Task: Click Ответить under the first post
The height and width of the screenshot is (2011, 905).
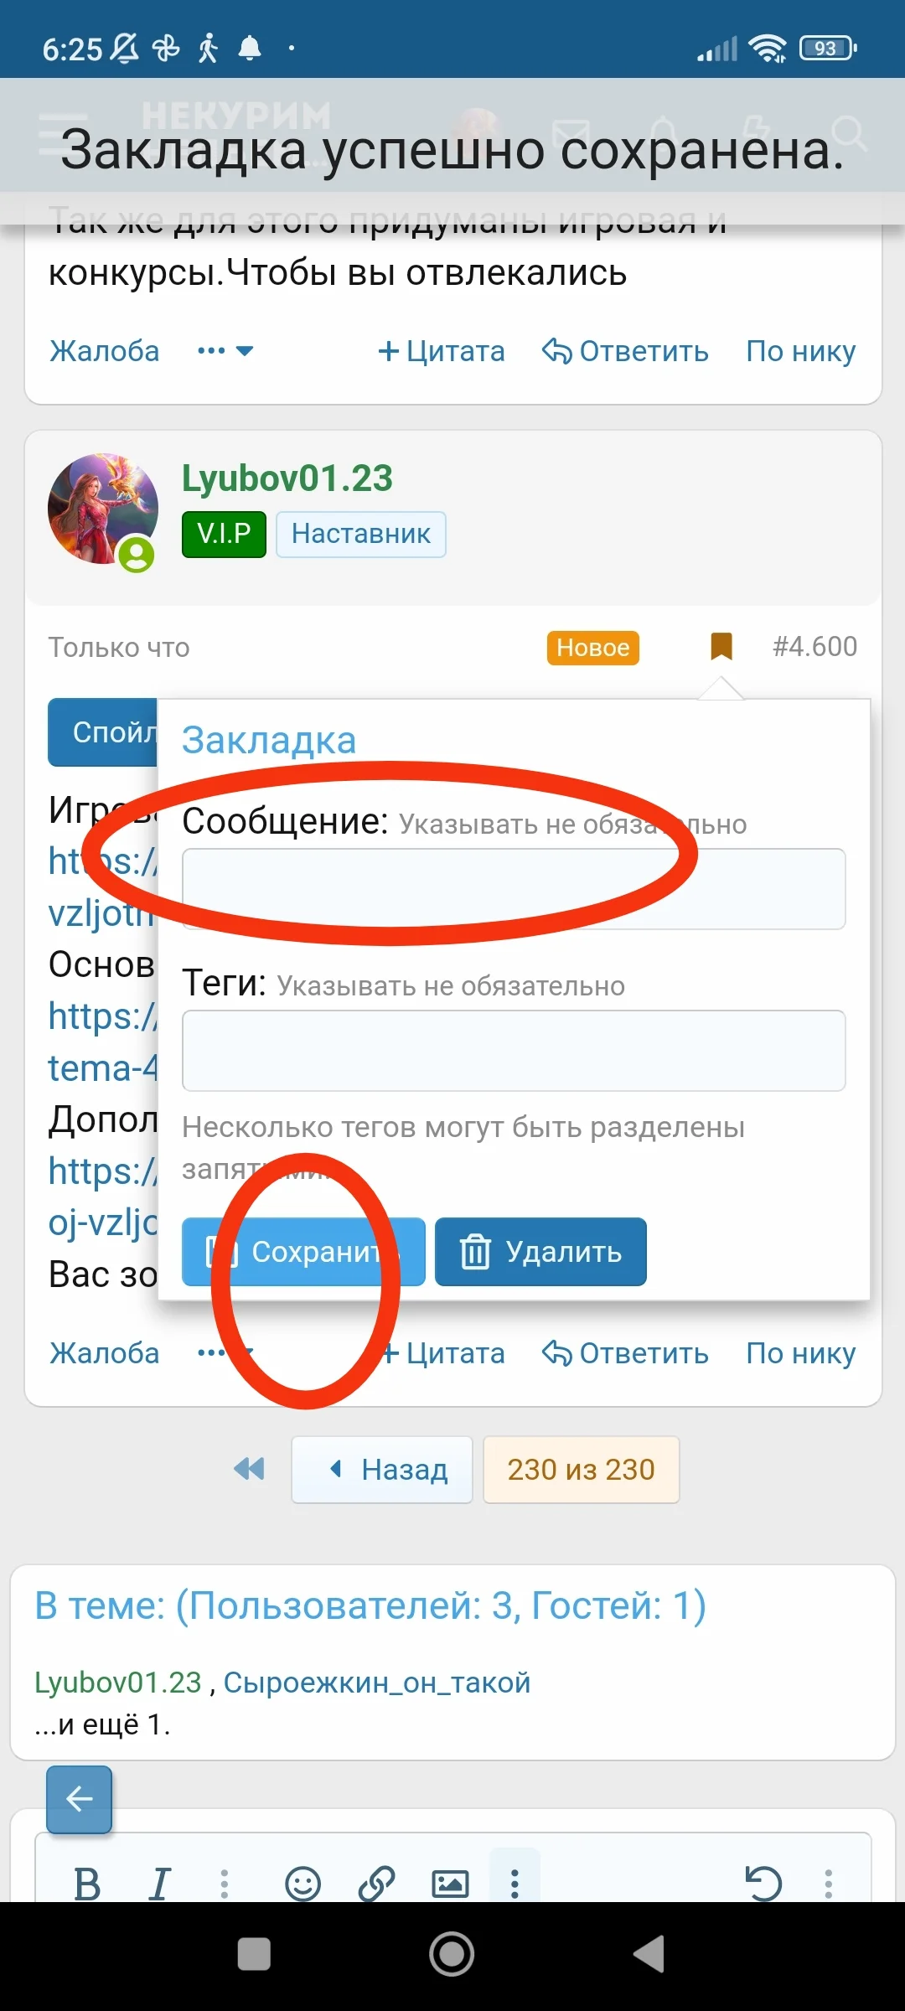Action: (625, 351)
